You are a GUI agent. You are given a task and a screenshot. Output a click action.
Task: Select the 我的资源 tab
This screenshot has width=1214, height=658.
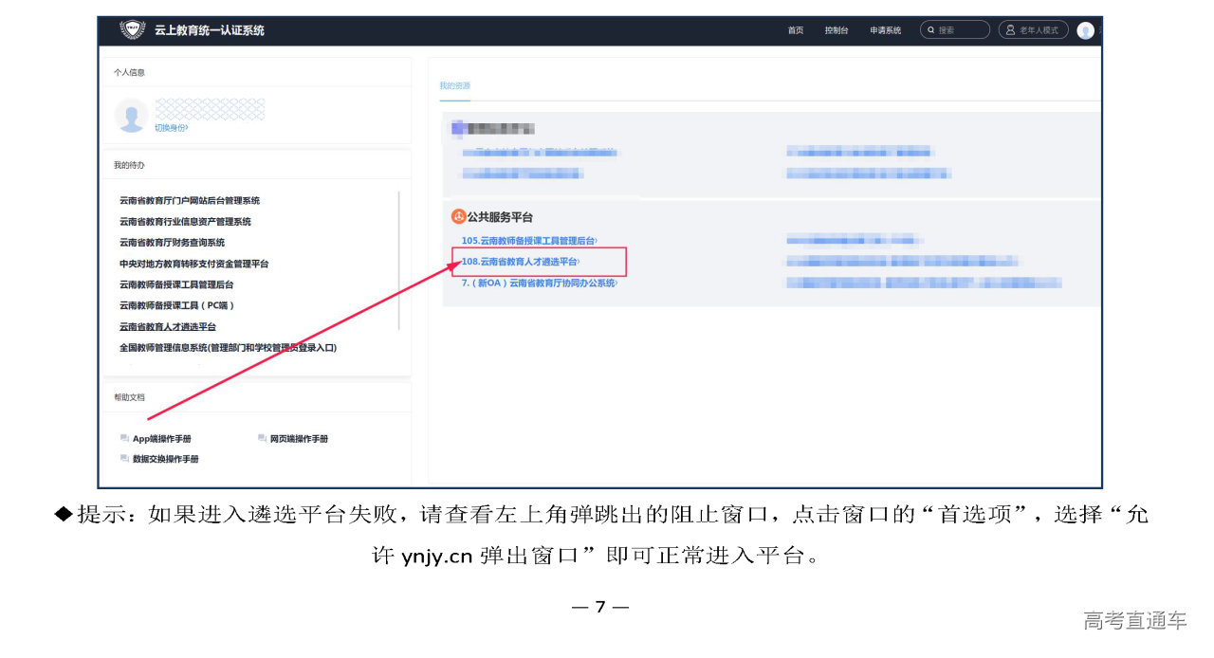tap(454, 86)
